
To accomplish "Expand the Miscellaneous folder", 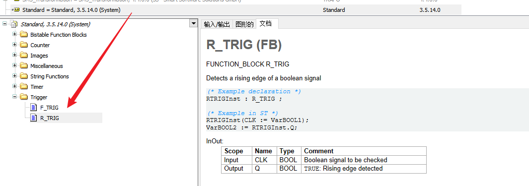I will [14, 65].
